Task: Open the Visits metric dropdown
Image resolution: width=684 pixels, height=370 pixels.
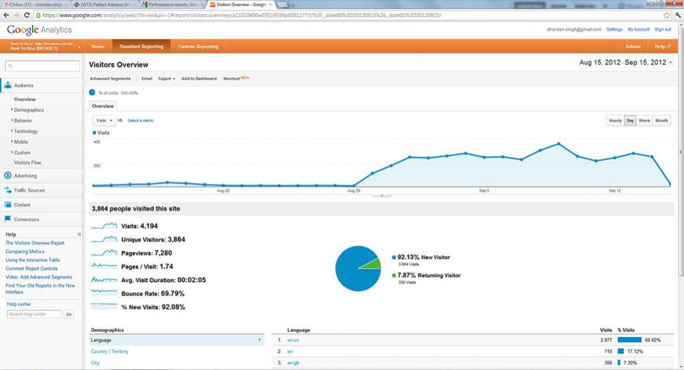Action: click(104, 121)
